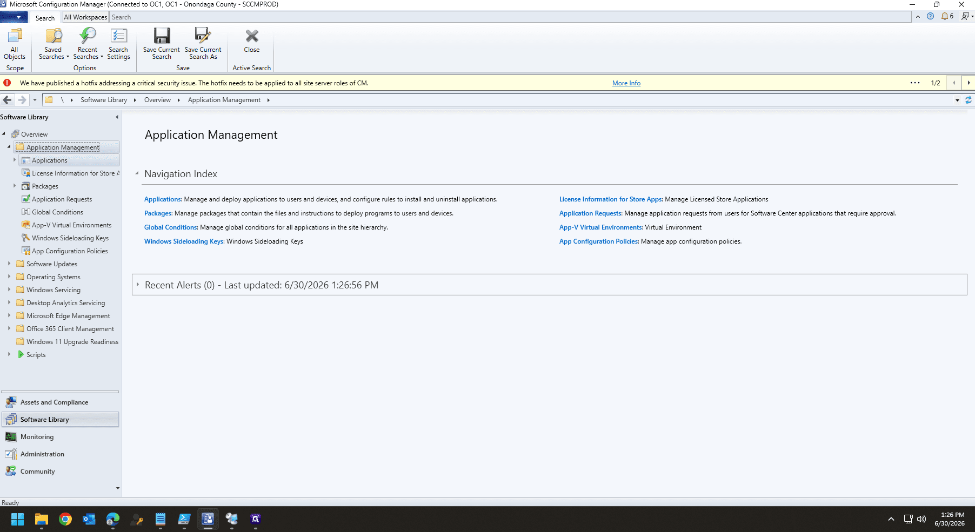Open Microsoft Edge from taskbar
The height and width of the screenshot is (532, 975).
(x=113, y=519)
